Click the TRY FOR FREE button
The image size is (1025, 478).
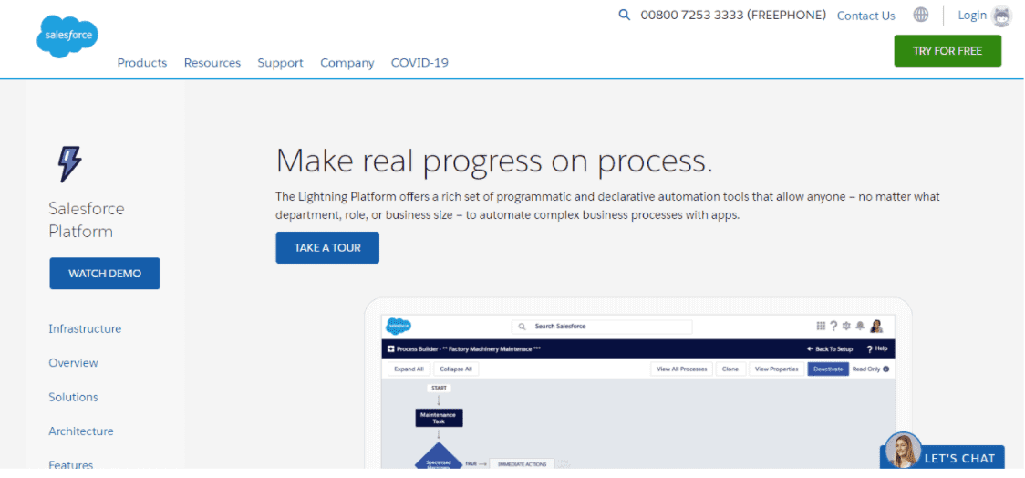tap(947, 51)
